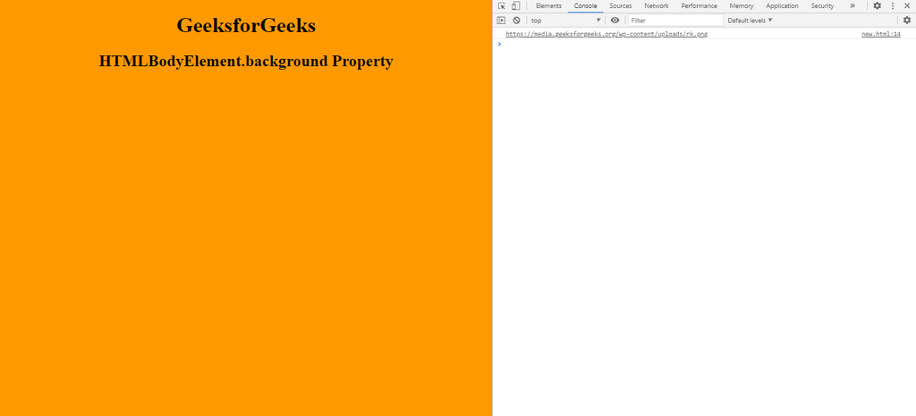Close the DevTools panel

907,6
